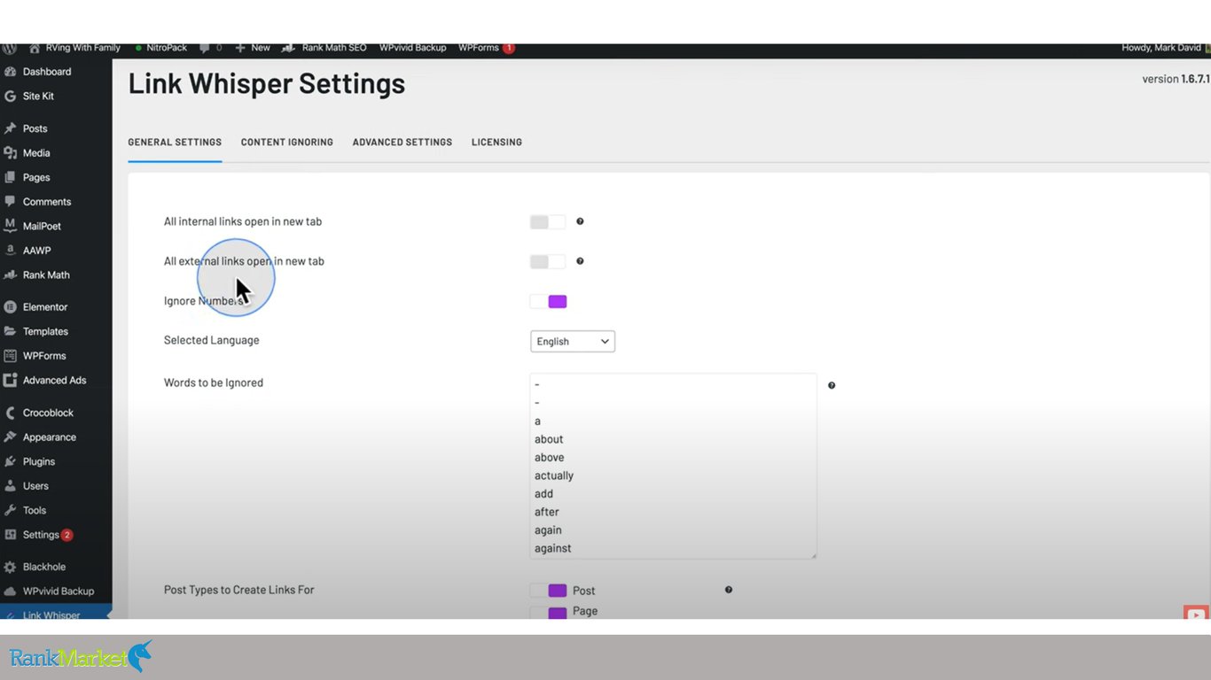Open WPvivid Backup in admin bar
The width and height of the screenshot is (1211, 680).
[x=413, y=48]
